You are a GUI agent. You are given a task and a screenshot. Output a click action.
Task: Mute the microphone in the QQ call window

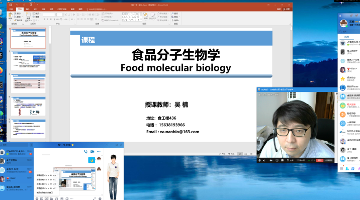point(259,160)
